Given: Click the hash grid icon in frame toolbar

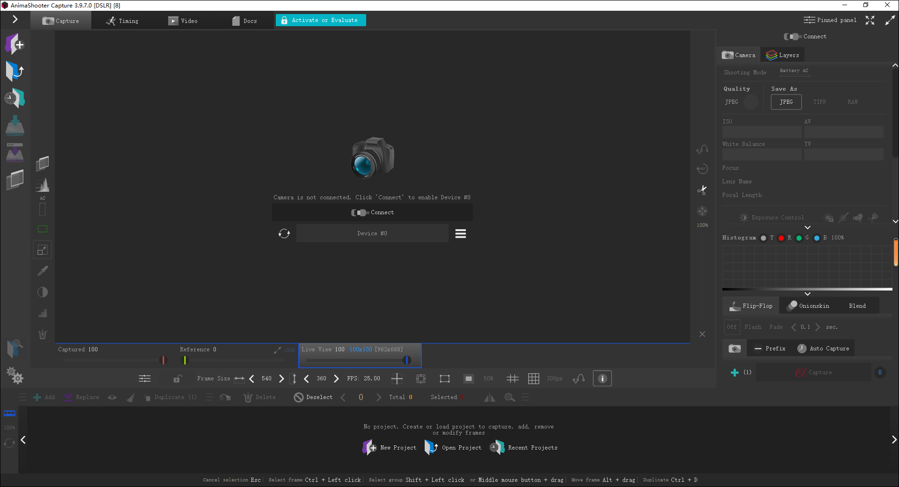Looking at the screenshot, I should tap(513, 378).
